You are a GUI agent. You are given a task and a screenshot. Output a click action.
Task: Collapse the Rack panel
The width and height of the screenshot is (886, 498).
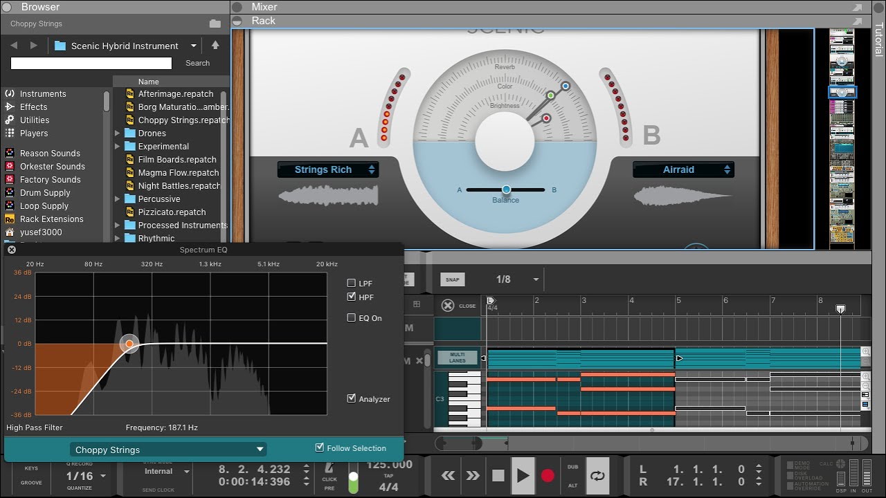(x=237, y=21)
